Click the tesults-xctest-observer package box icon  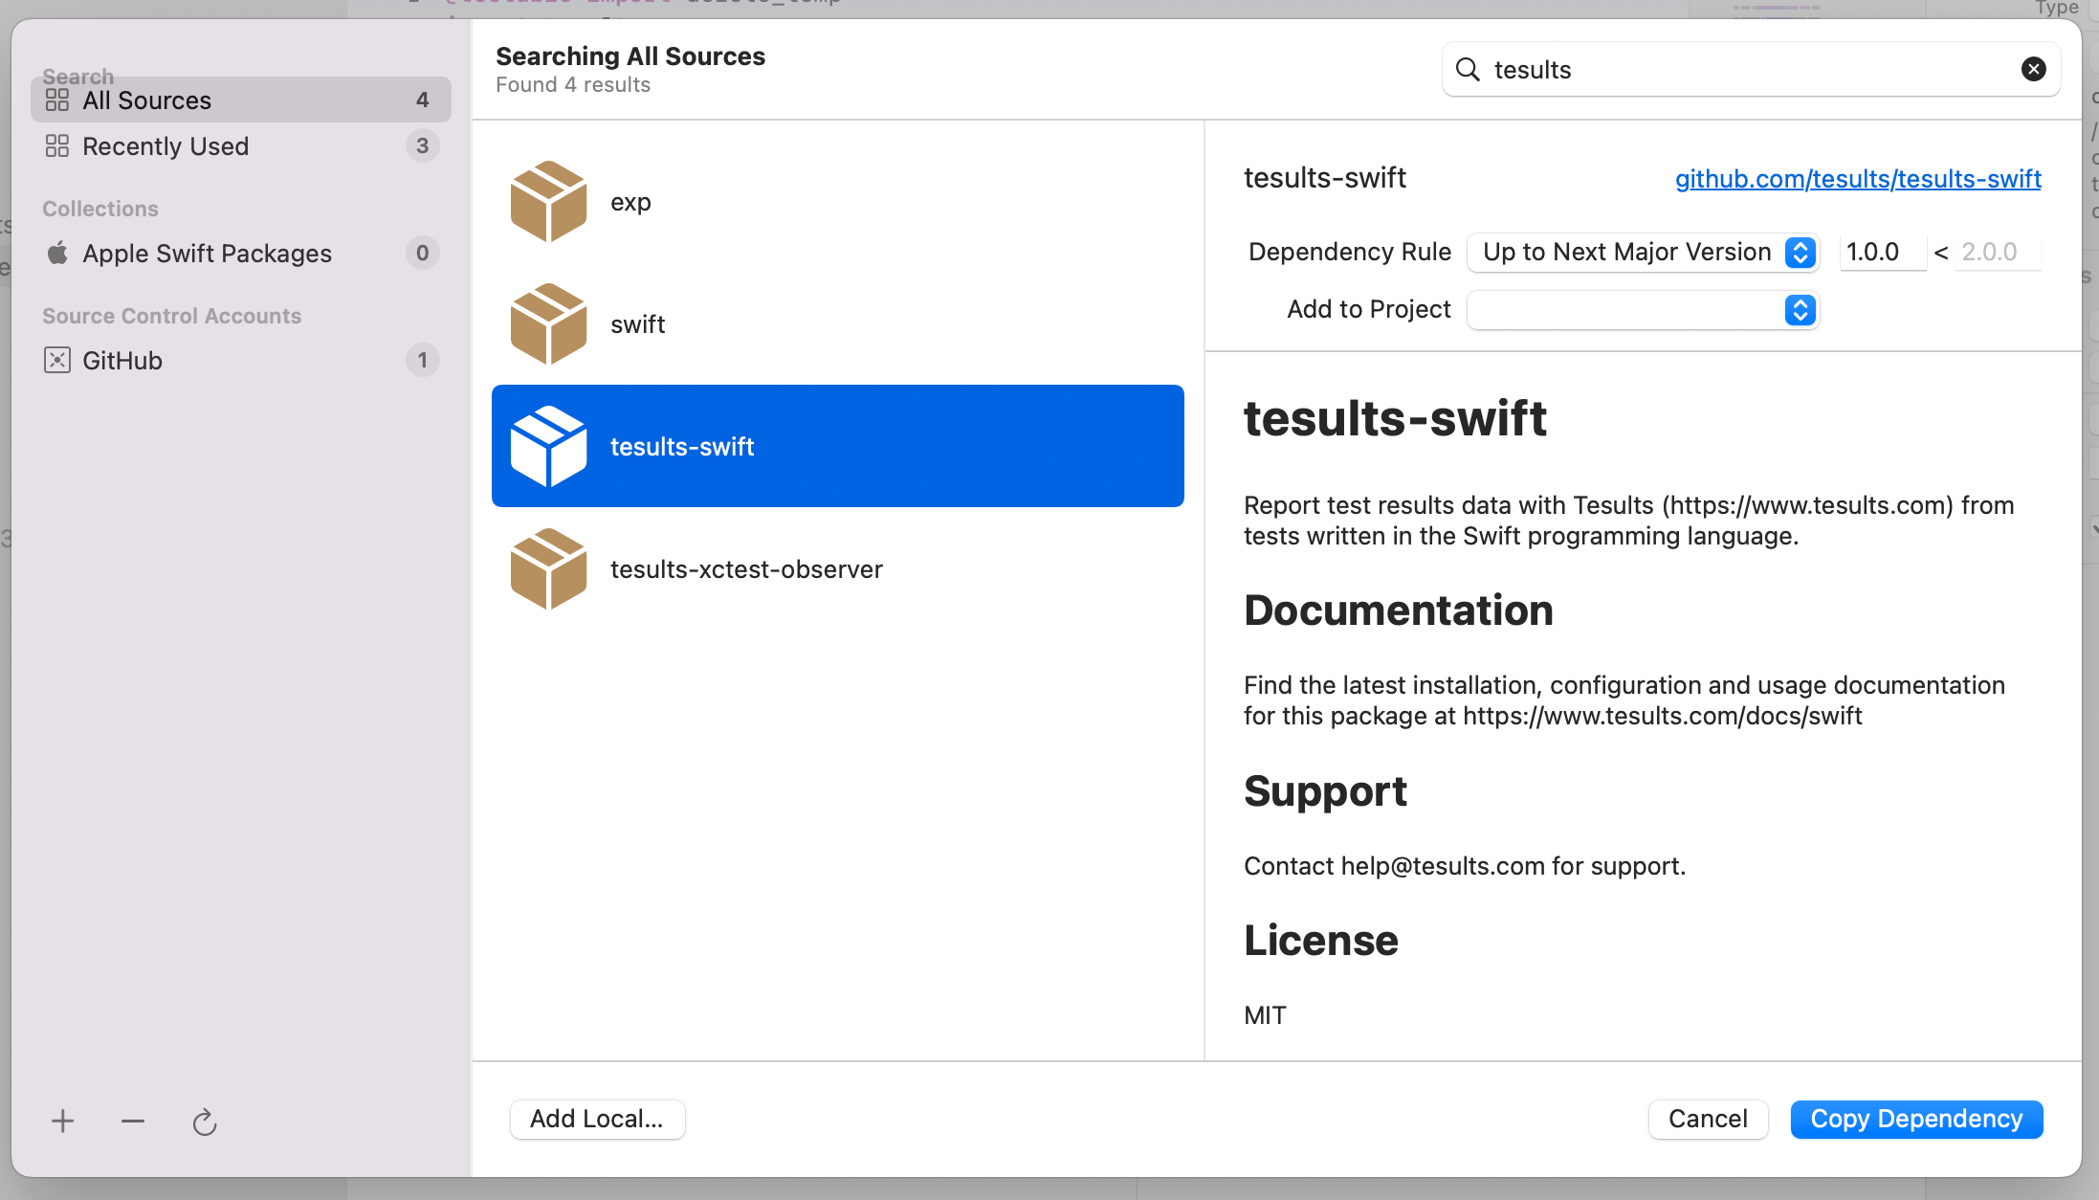548,568
